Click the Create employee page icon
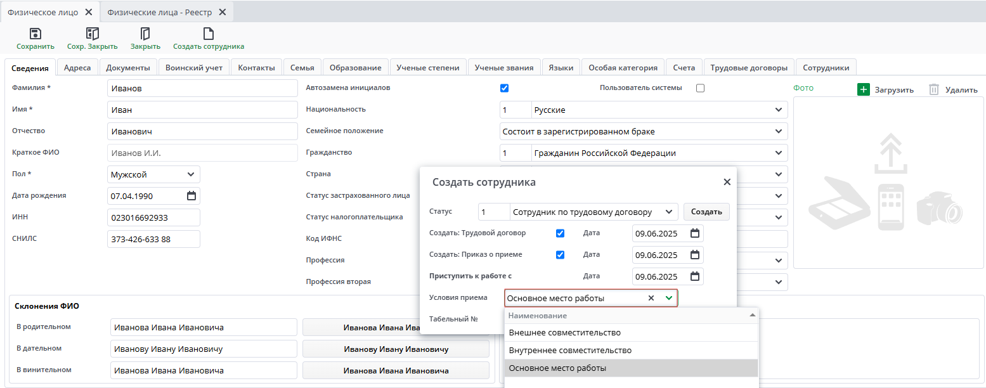This screenshot has height=388, width=986. click(208, 34)
